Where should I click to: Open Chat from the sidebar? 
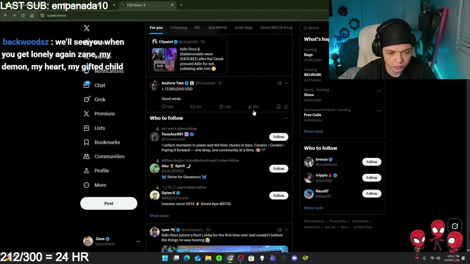(x=95, y=85)
